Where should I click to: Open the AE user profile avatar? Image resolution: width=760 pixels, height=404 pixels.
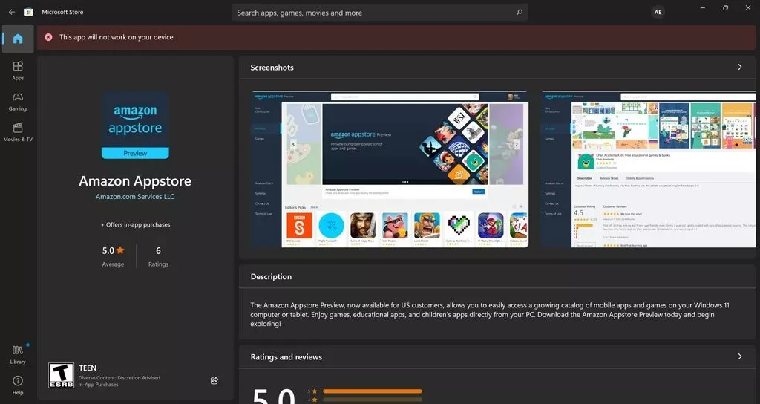658,13
